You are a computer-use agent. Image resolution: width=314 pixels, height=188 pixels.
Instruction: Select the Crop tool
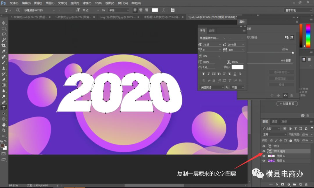click(3, 45)
